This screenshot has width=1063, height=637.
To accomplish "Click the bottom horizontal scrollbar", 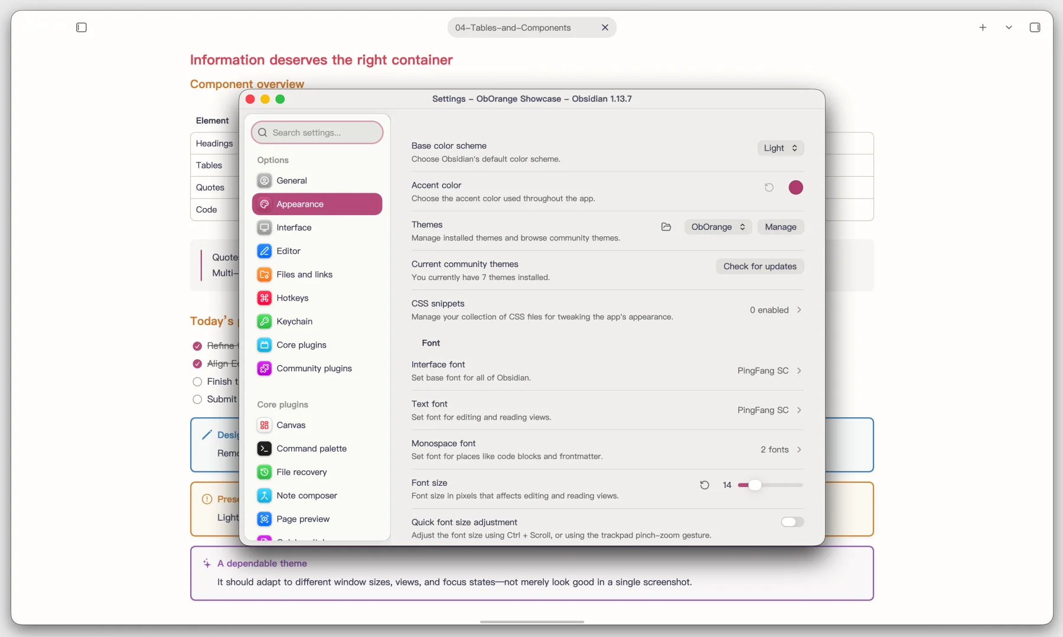I will [x=532, y=622].
